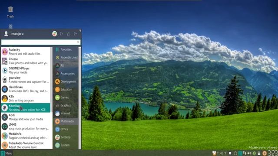278x156 pixels.
Task: Launch guvcview video capturer
Action: [26, 80]
